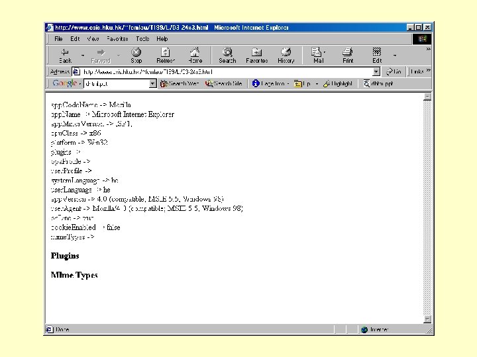477x357 pixels.
Task: Open the File menu
Action: (58, 39)
